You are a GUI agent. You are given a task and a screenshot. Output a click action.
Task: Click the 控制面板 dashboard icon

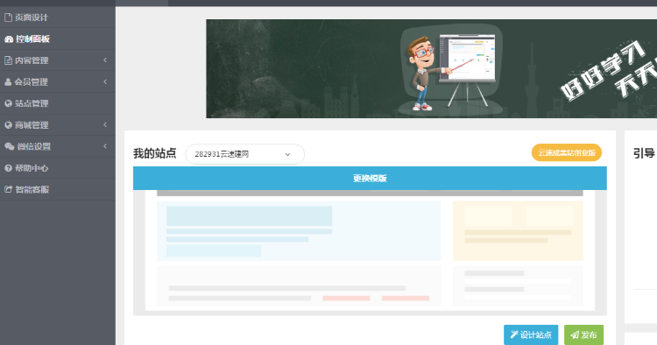pos(9,39)
